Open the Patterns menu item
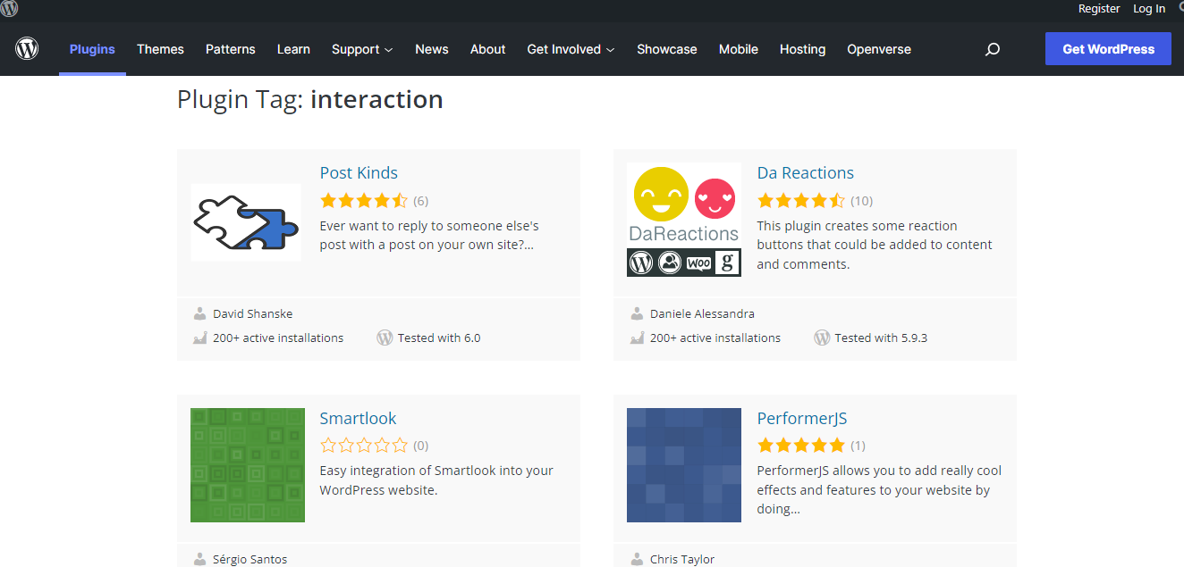This screenshot has width=1184, height=567. point(230,49)
